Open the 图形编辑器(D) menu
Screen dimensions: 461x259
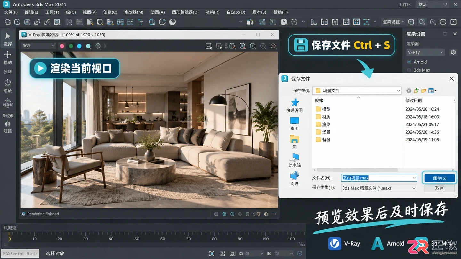click(x=185, y=12)
